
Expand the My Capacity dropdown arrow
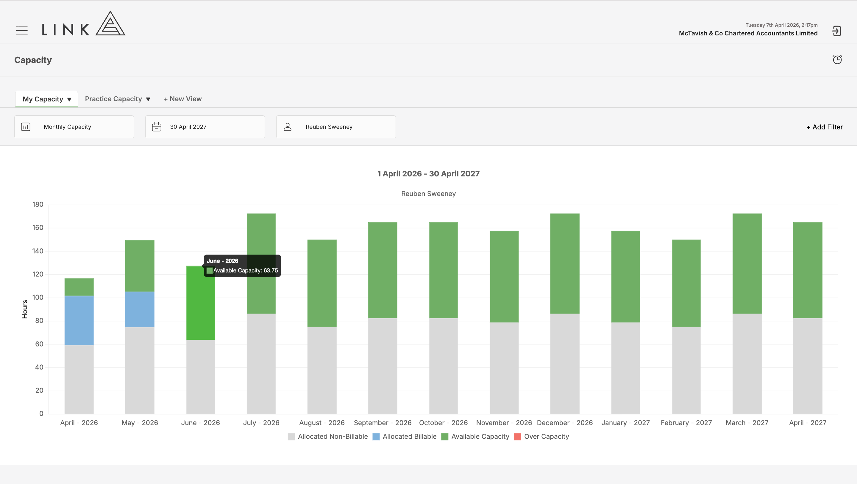69,99
